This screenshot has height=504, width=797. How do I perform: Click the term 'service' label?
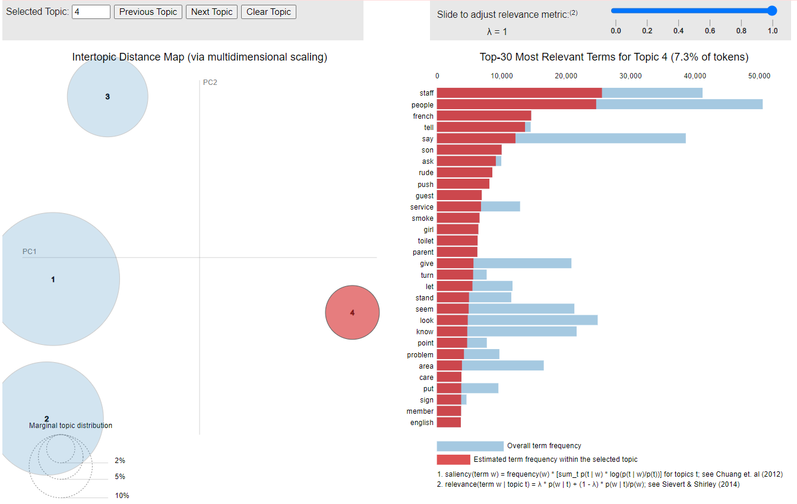click(x=422, y=207)
